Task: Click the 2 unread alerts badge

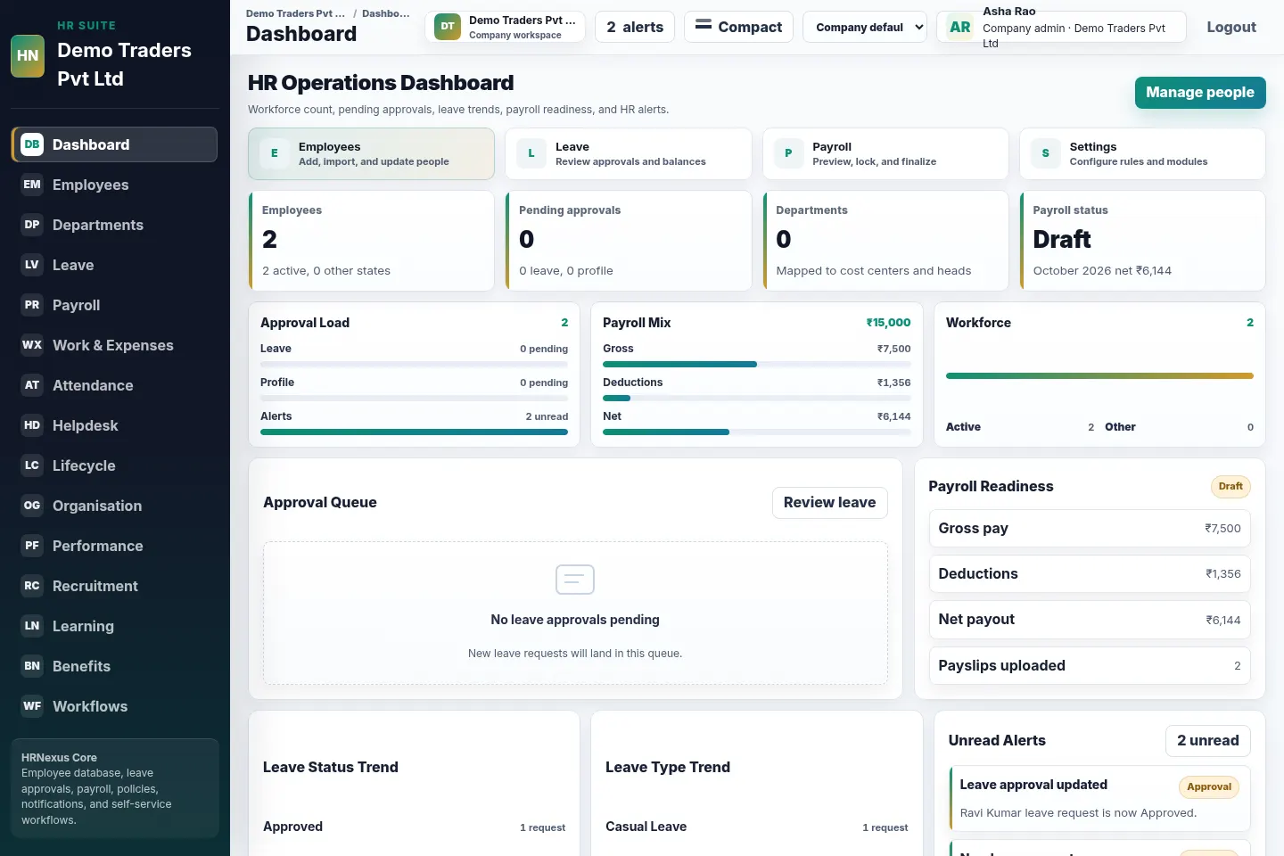Action: [x=1207, y=741]
